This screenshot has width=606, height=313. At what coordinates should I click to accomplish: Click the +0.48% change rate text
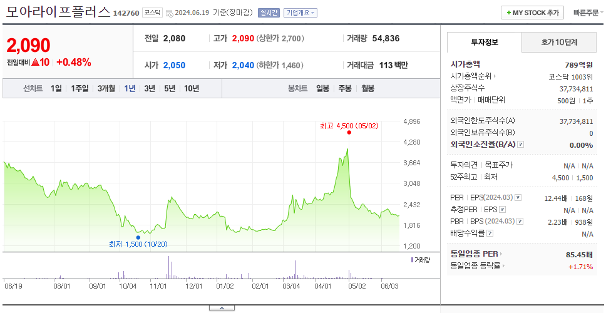click(x=74, y=62)
